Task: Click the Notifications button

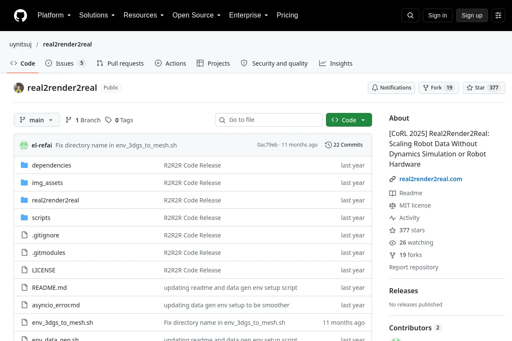Action: point(391,88)
